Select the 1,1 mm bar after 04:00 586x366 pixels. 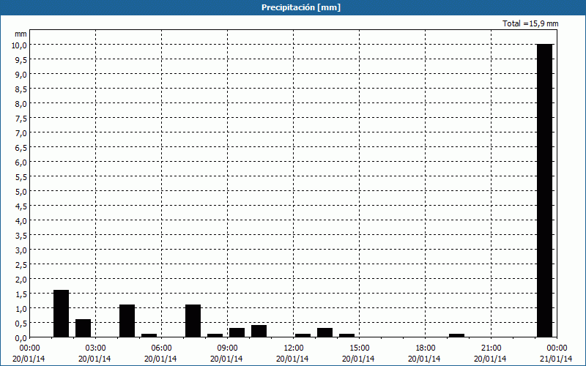(x=127, y=321)
